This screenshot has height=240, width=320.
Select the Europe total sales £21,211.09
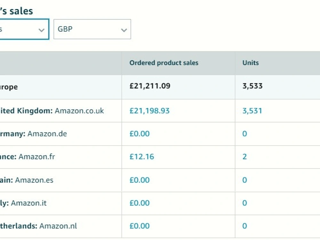(x=150, y=86)
